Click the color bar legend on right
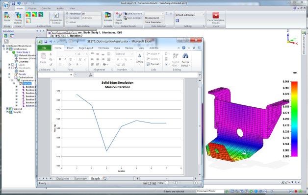The width and height of the screenshot is (308, 195). click(294, 119)
